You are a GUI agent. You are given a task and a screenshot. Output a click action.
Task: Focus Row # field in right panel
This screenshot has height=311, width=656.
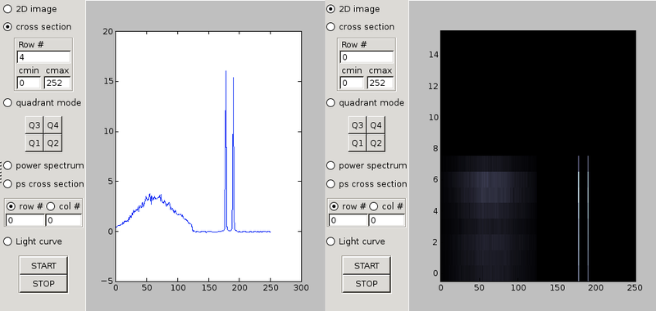367,57
